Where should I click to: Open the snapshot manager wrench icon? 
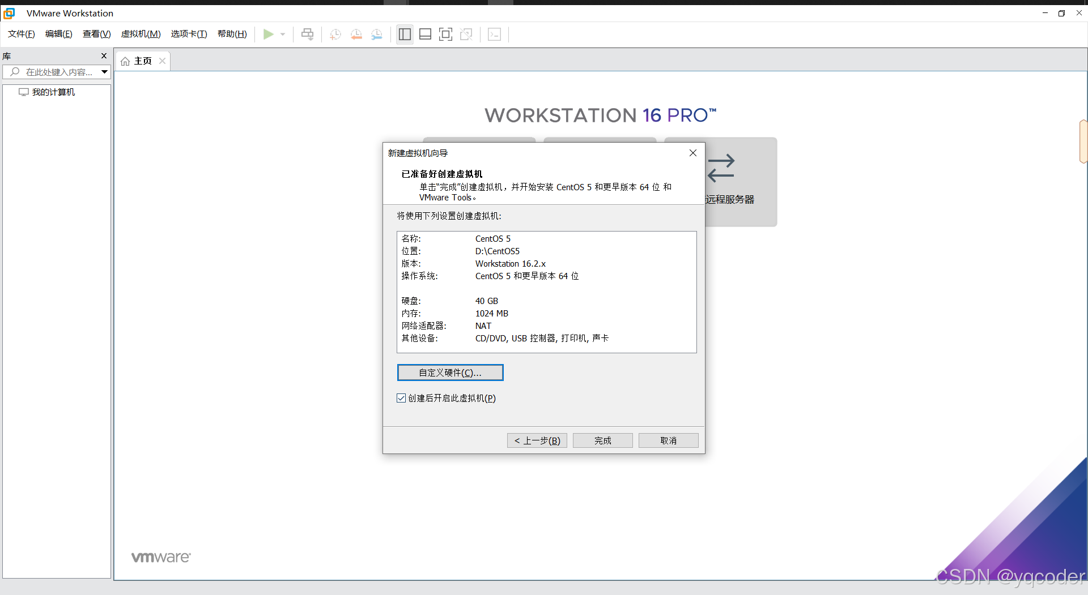point(377,35)
